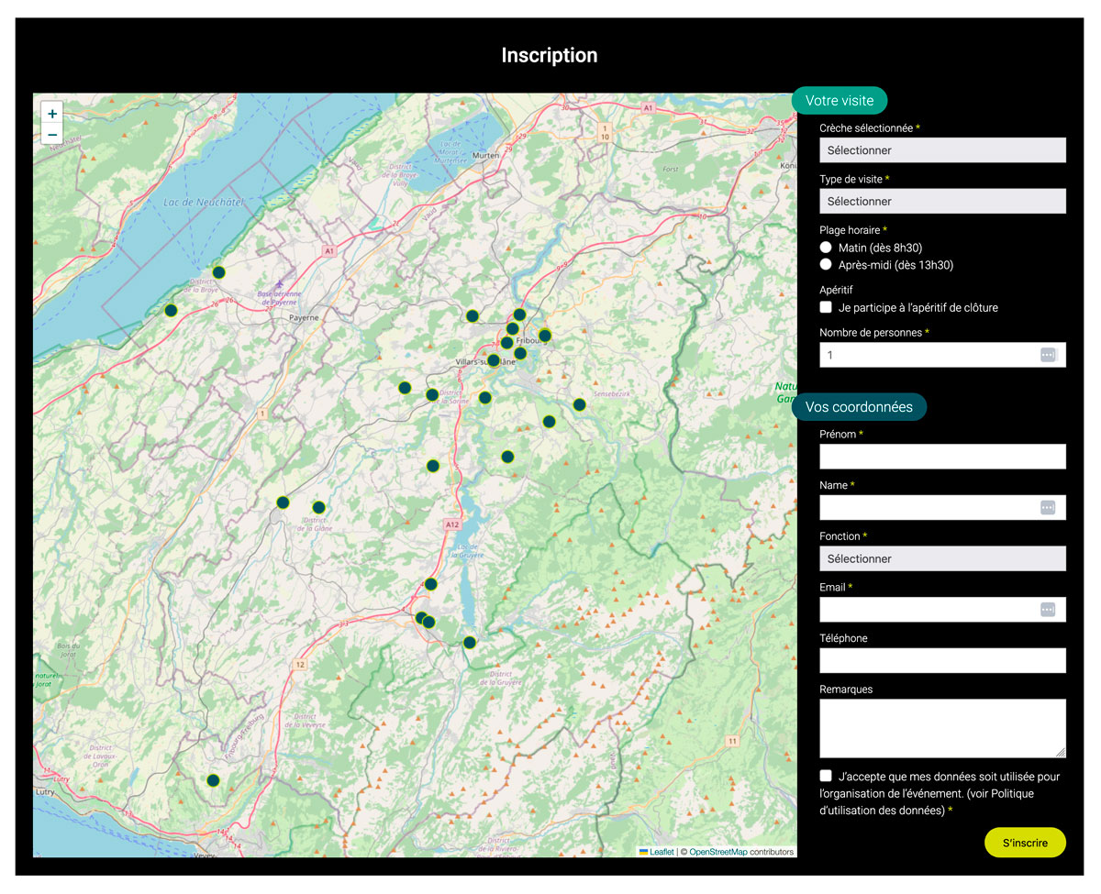Click autofill icon in Nombre de personnes field

tap(1048, 355)
